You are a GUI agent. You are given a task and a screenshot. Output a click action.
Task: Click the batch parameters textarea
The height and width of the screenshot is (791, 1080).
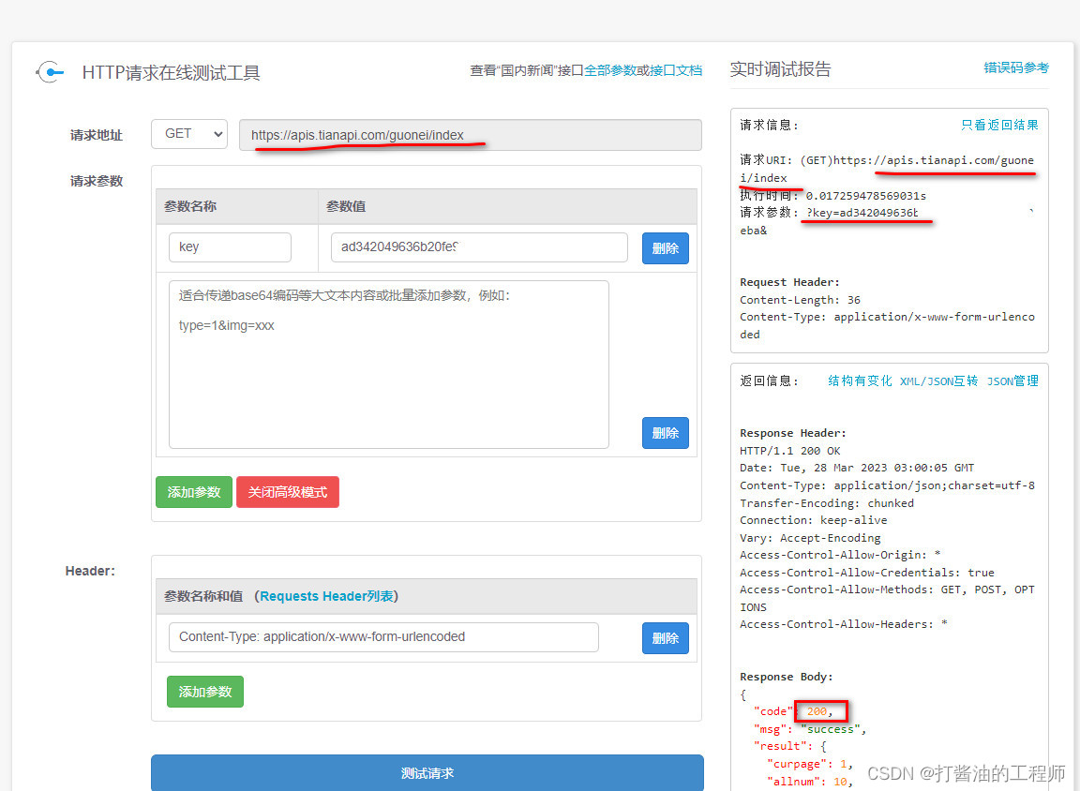389,361
